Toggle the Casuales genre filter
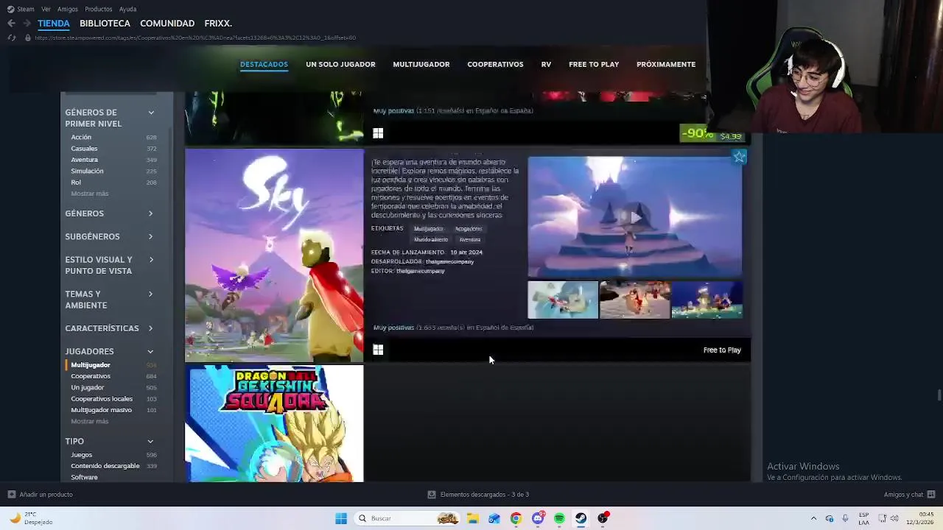 [x=113, y=149]
